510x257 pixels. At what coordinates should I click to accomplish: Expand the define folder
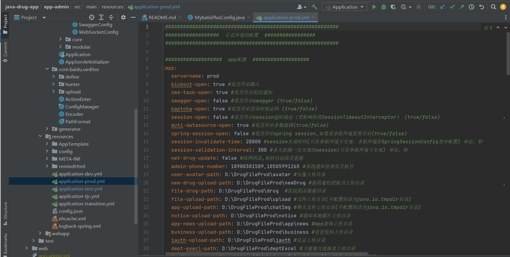click(54, 76)
